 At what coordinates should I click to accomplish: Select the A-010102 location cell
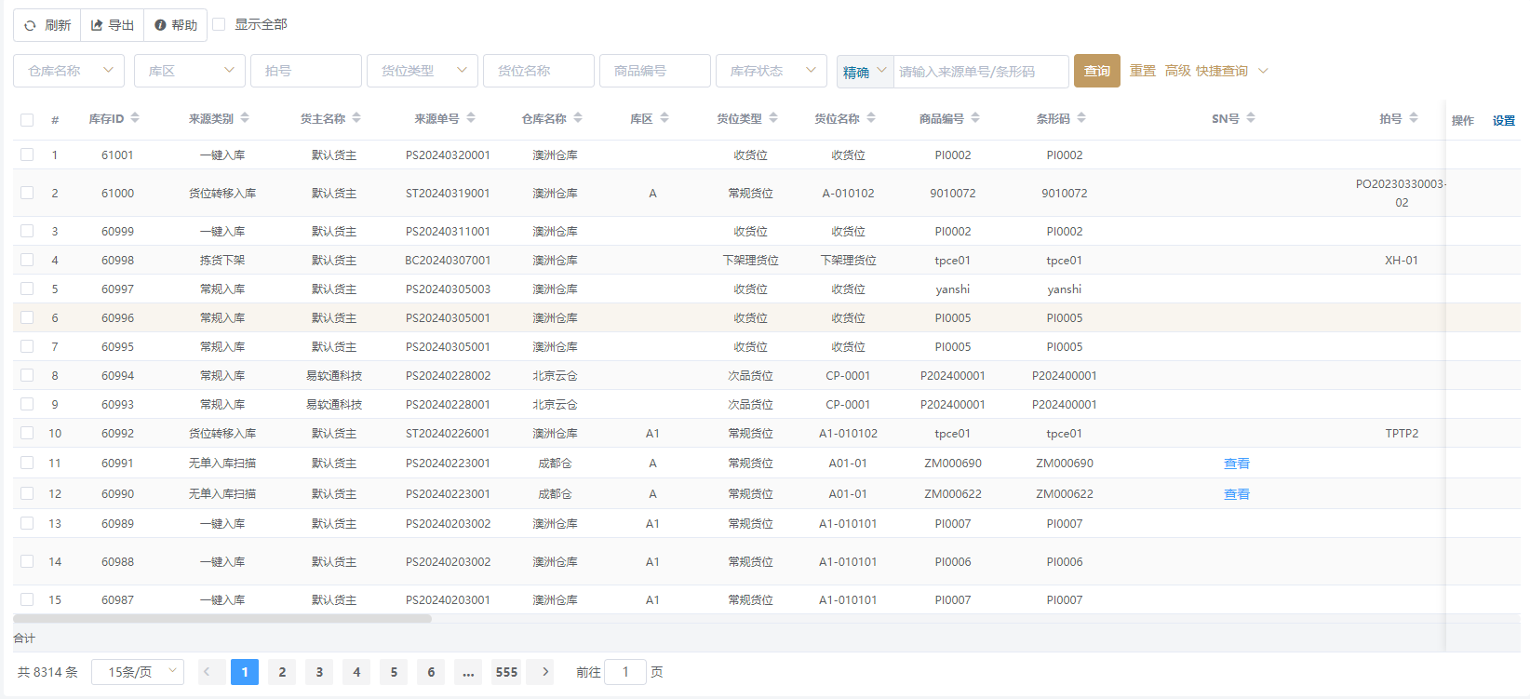click(x=848, y=193)
